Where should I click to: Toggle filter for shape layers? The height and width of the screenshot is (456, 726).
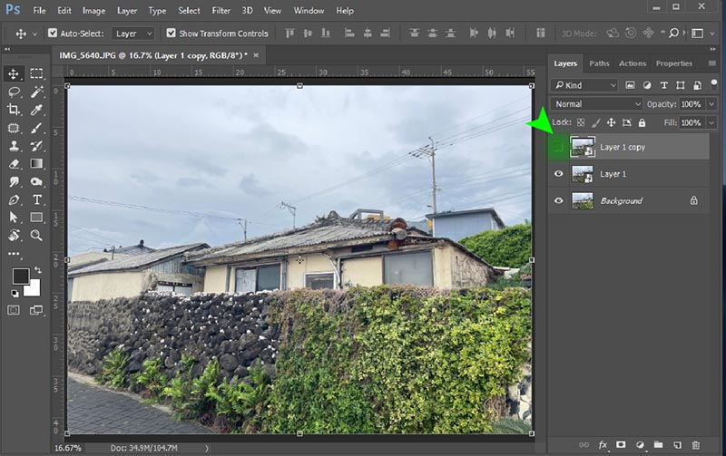click(680, 85)
